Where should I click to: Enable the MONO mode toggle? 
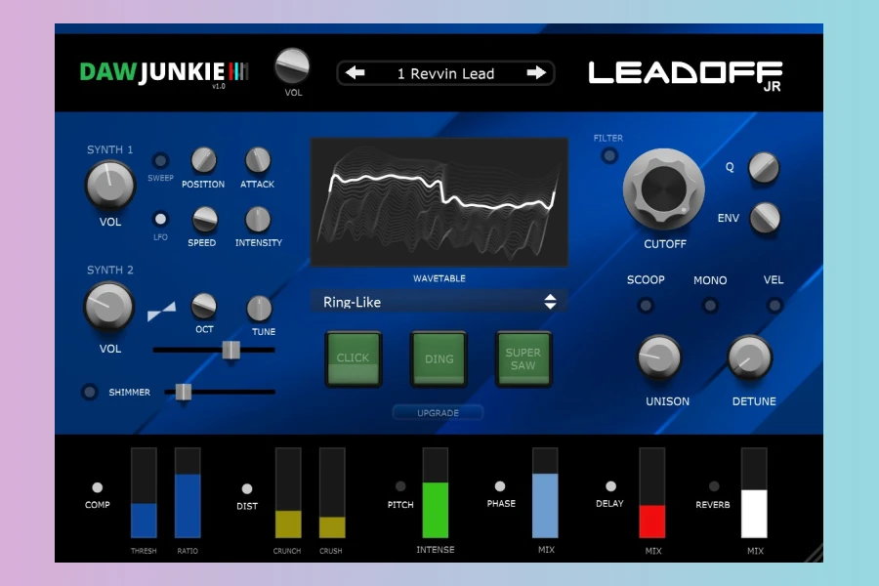pos(710,306)
